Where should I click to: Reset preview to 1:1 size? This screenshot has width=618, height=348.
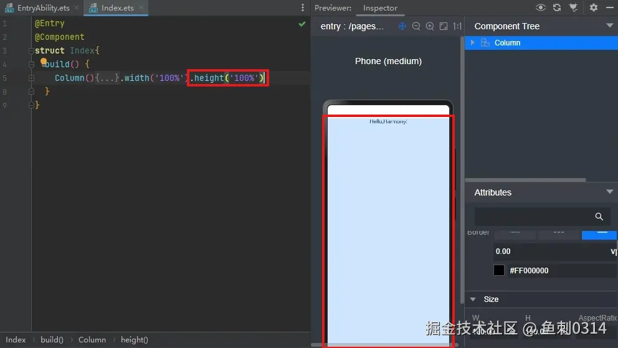coord(457,26)
